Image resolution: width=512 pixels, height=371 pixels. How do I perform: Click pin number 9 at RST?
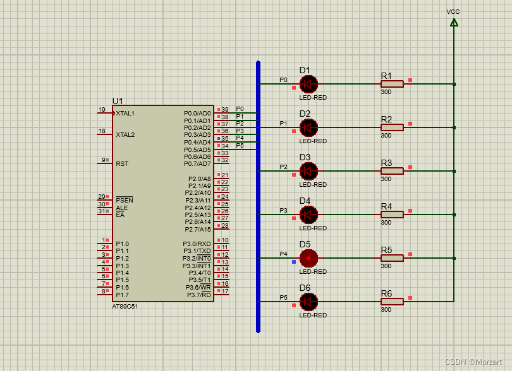[x=104, y=160]
